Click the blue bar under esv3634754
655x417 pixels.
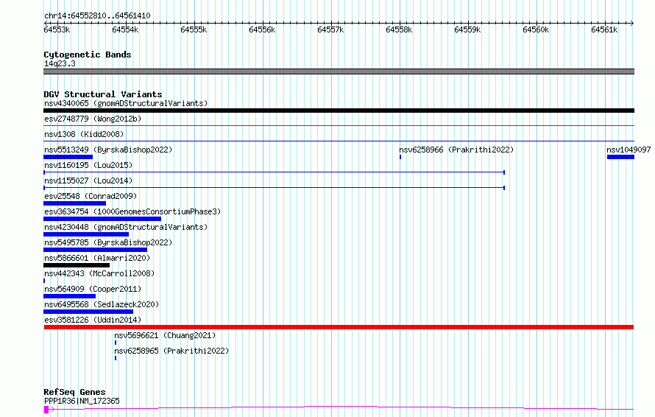pyautogui.click(x=102, y=219)
